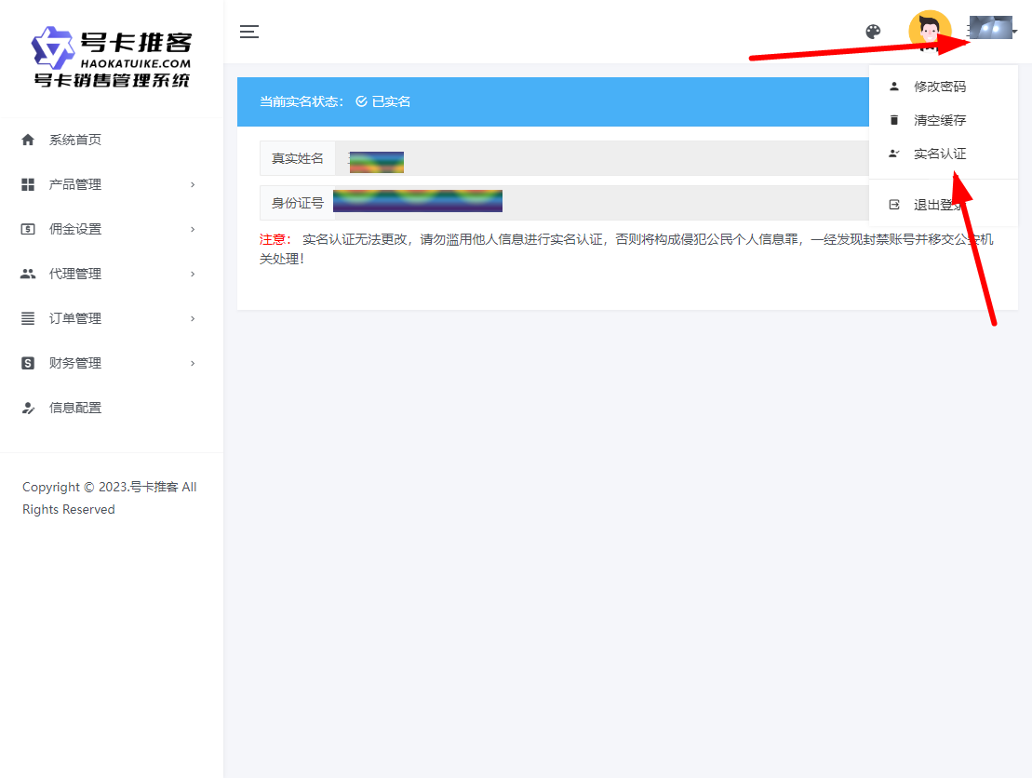Screen dimensions: 1032x778
Task: Select the 产品管理 grid icon
Action: 26,183
